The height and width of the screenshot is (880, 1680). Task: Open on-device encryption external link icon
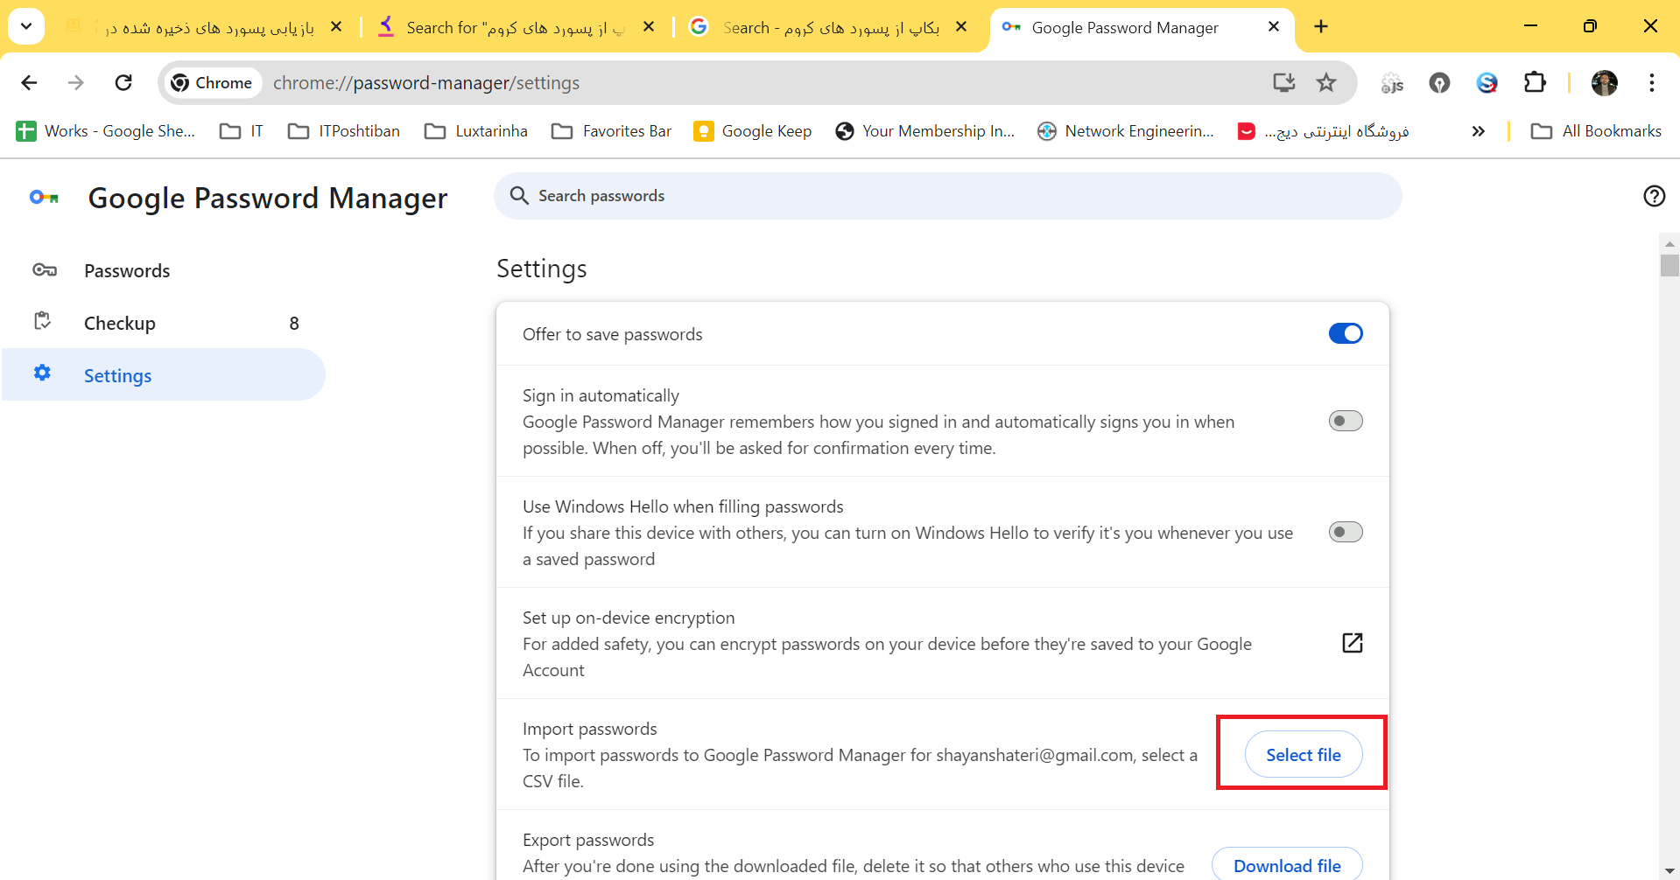[x=1353, y=643]
